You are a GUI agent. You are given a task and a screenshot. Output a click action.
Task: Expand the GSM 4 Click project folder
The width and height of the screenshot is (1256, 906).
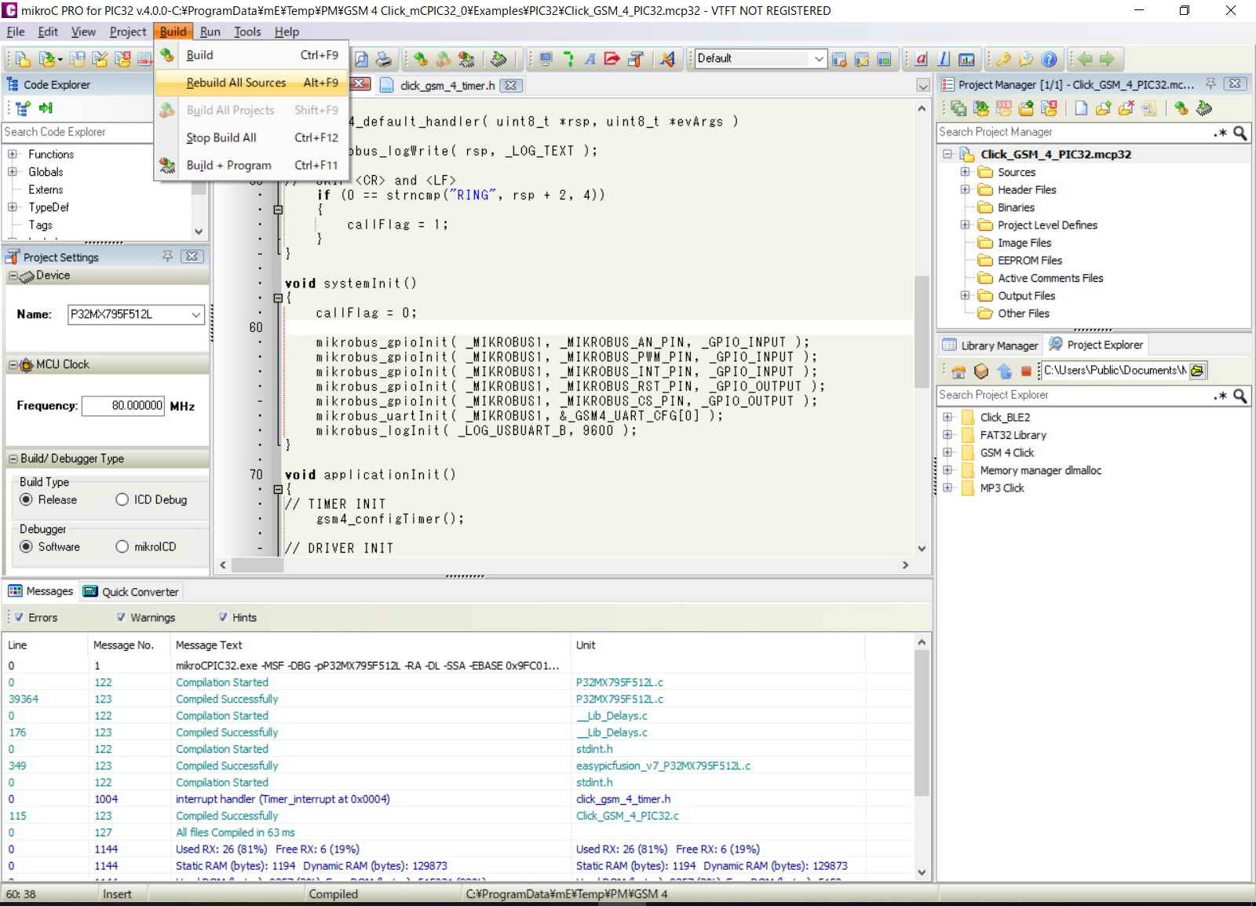click(947, 453)
